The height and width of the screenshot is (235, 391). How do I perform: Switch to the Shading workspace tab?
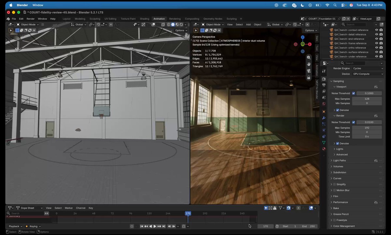click(x=144, y=19)
